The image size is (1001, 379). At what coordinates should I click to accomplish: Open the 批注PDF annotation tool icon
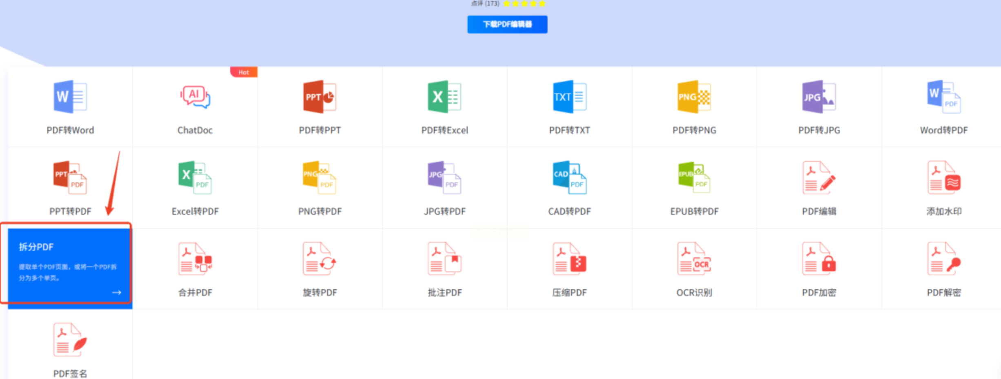coord(445,259)
